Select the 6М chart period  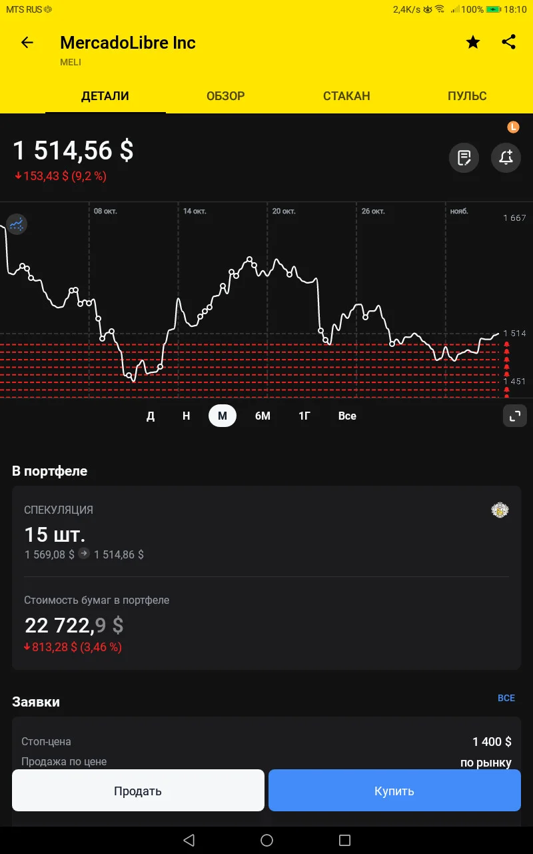pos(263,416)
